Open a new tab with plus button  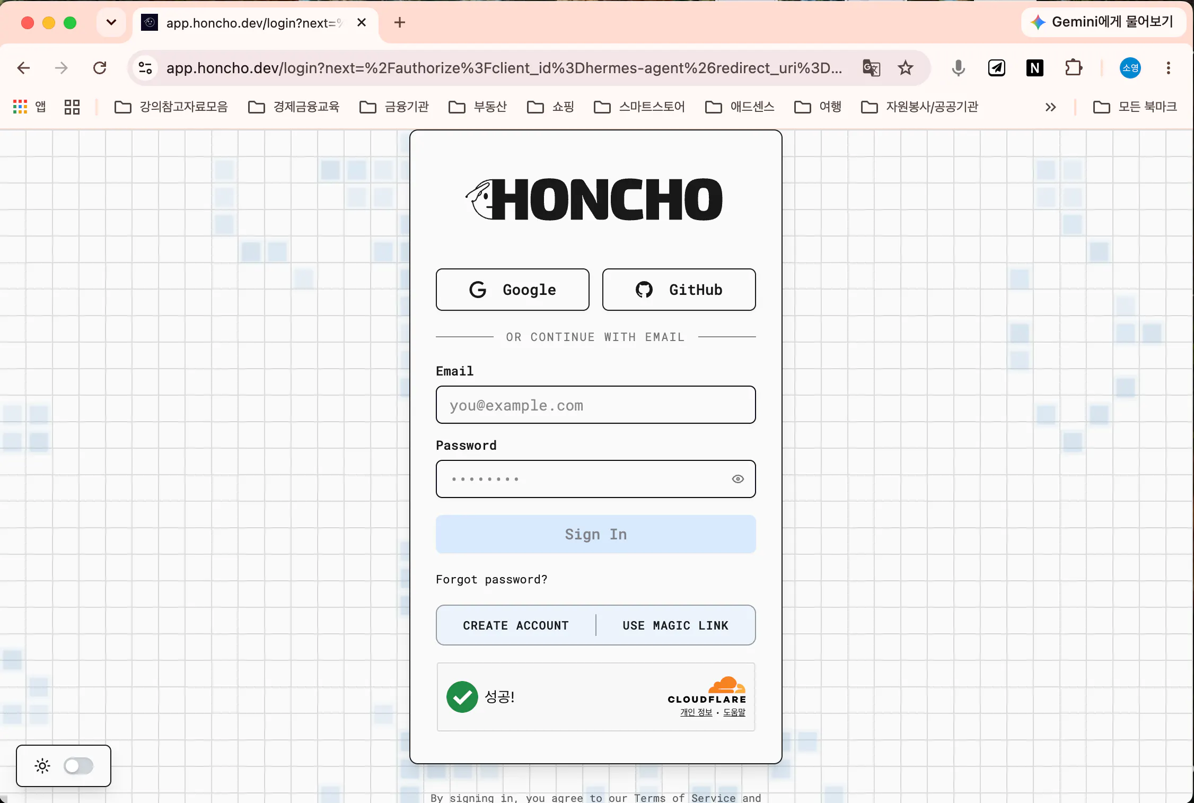(400, 22)
